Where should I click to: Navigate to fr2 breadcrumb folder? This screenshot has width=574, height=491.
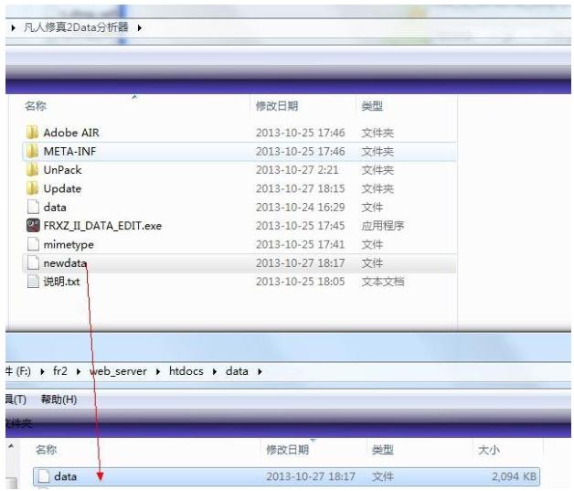tap(60, 371)
